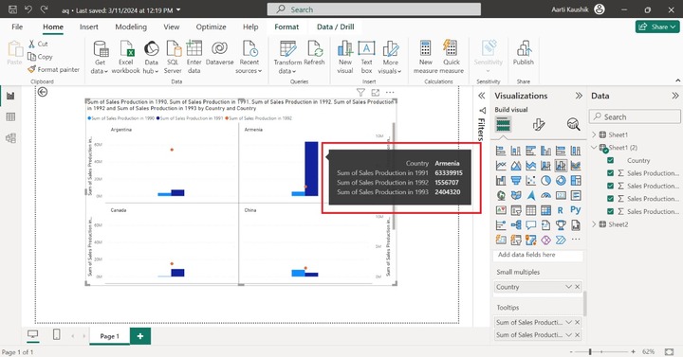This screenshot has width=683, height=357.
Task: Open the Transform data dropdown
Action: click(x=287, y=71)
